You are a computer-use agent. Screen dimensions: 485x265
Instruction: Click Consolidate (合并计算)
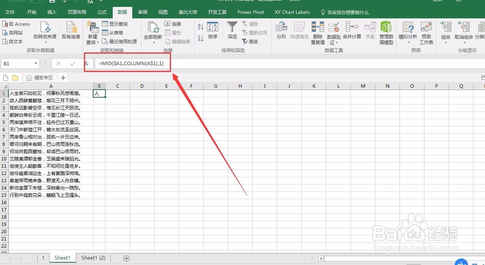point(352,30)
